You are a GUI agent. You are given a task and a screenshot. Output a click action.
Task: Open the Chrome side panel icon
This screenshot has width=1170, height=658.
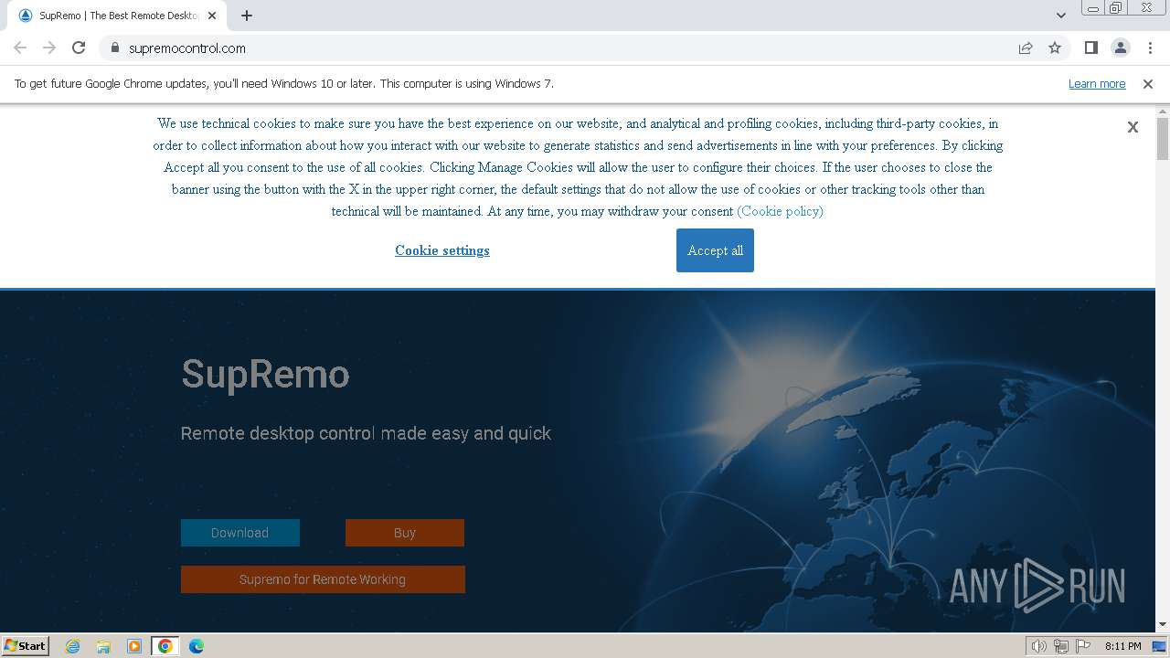click(x=1090, y=48)
